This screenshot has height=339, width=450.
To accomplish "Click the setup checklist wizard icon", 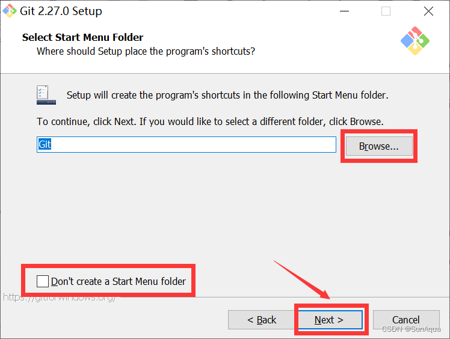I will (46, 95).
